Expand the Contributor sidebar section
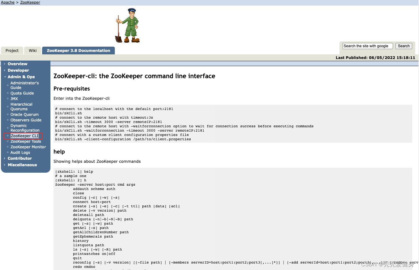The width and height of the screenshot is (419, 270). (x=20, y=158)
